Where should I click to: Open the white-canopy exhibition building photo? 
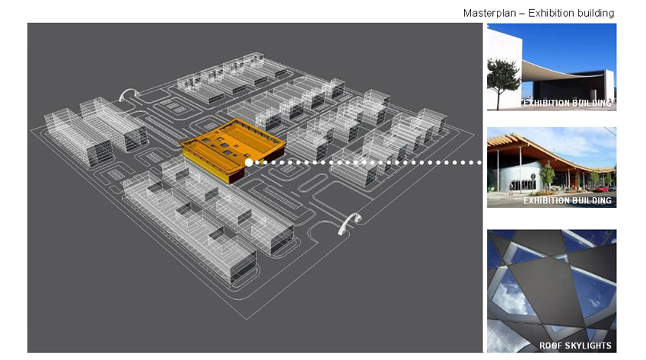click(552, 67)
